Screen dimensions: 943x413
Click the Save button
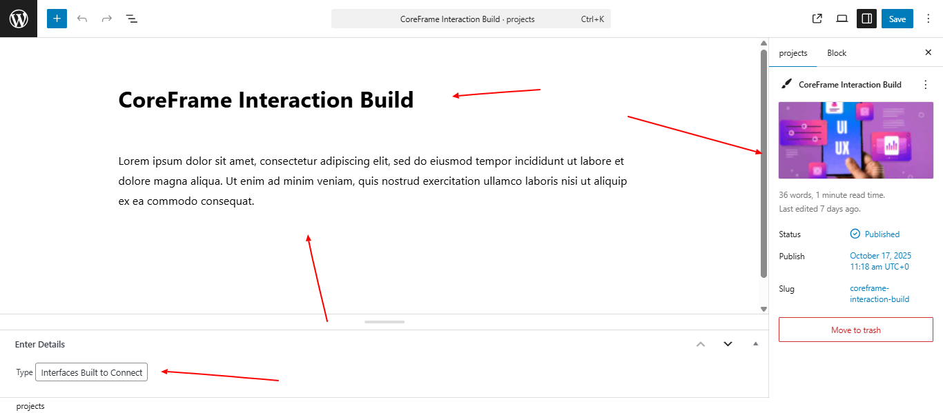[x=897, y=19]
